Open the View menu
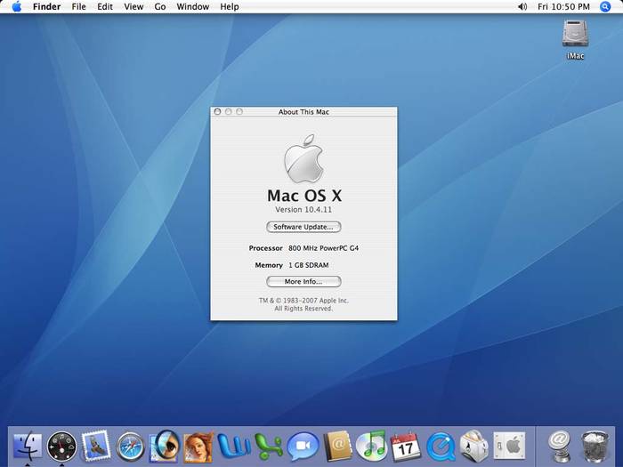The image size is (623, 467). coord(133,7)
